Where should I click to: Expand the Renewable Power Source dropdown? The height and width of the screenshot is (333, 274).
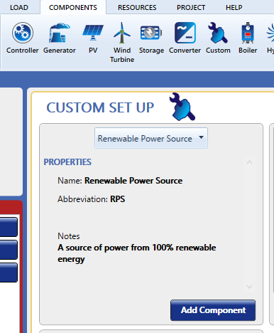pos(151,138)
